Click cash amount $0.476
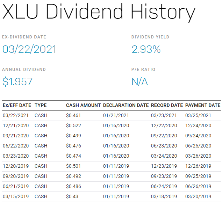The height and width of the screenshot is (202, 222). pos(73,146)
